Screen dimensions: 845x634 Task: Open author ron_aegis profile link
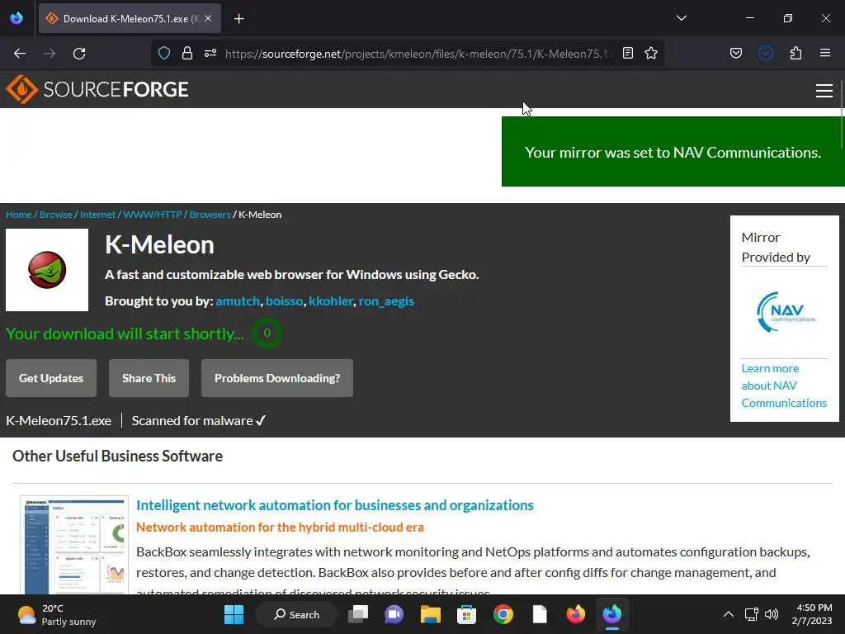point(386,300)
